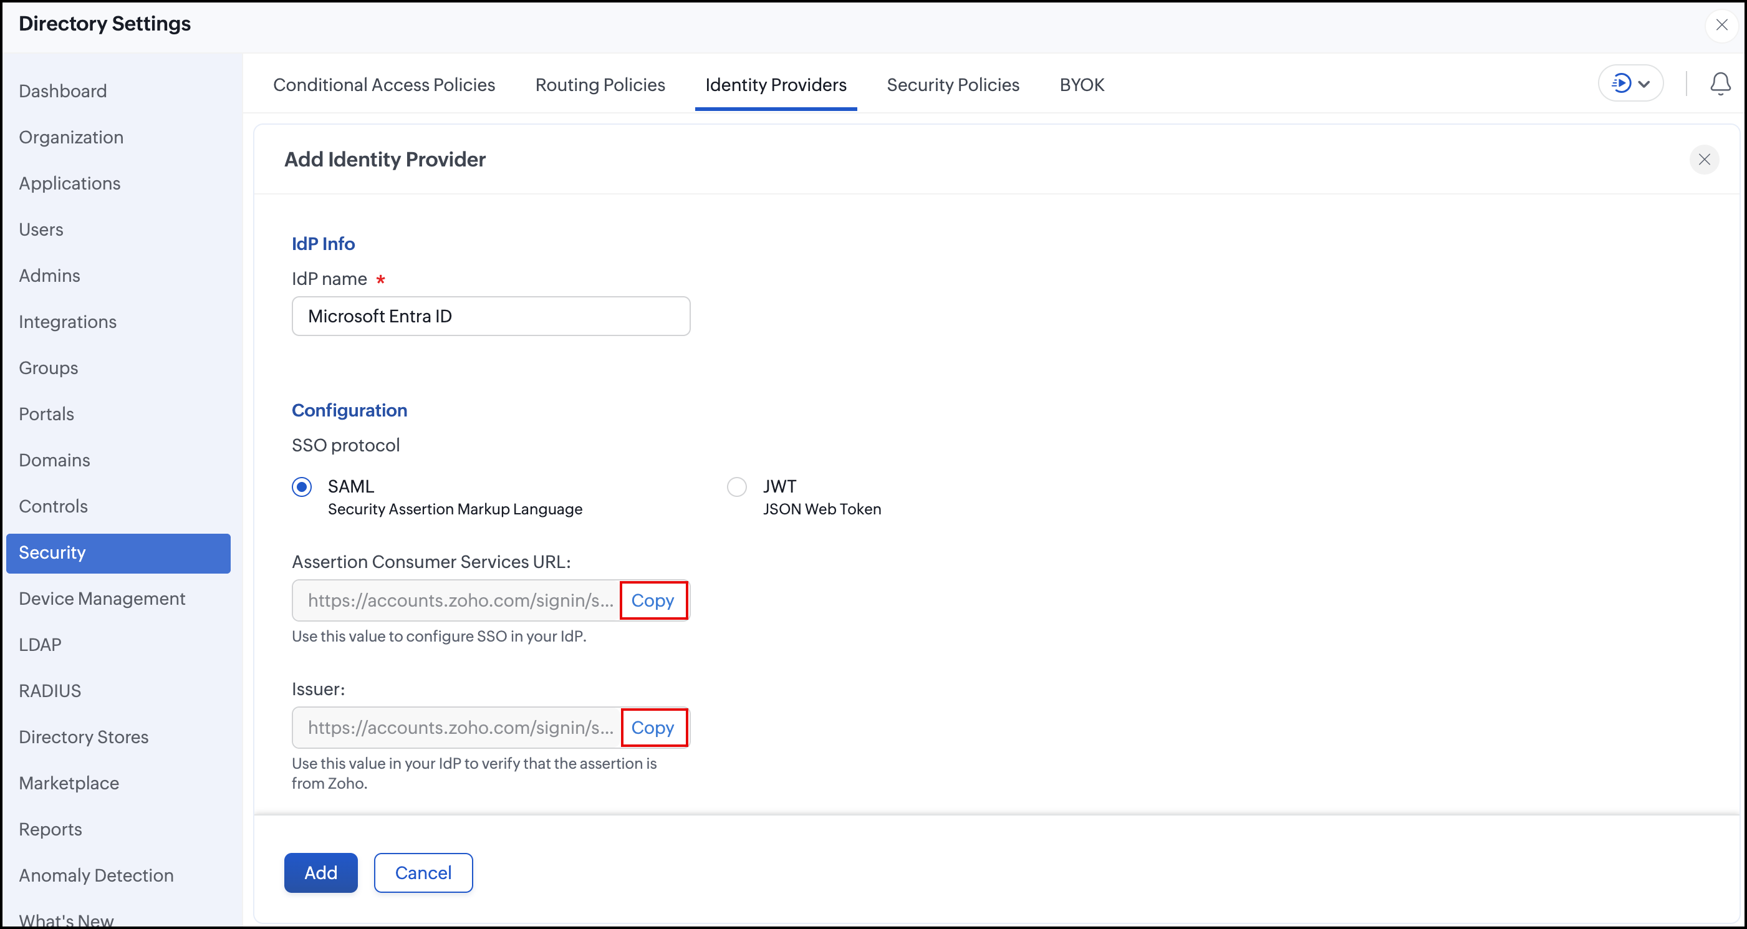This screenshot has width=1747, height=929.
Task: Open Device Management in the sidebar
Action: 102,599
